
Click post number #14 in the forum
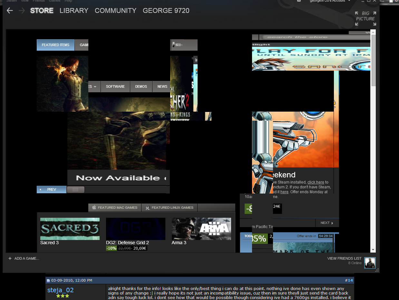click(349, 280)
